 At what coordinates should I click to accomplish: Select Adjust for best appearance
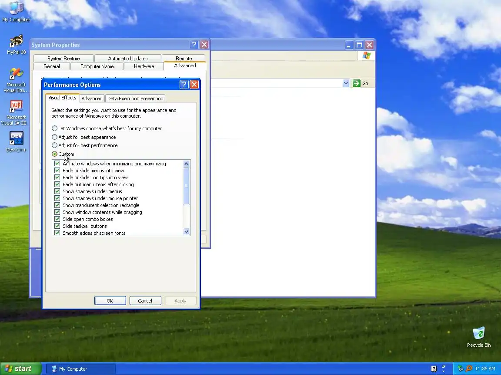pyautogui.click(x=83, y=137)
